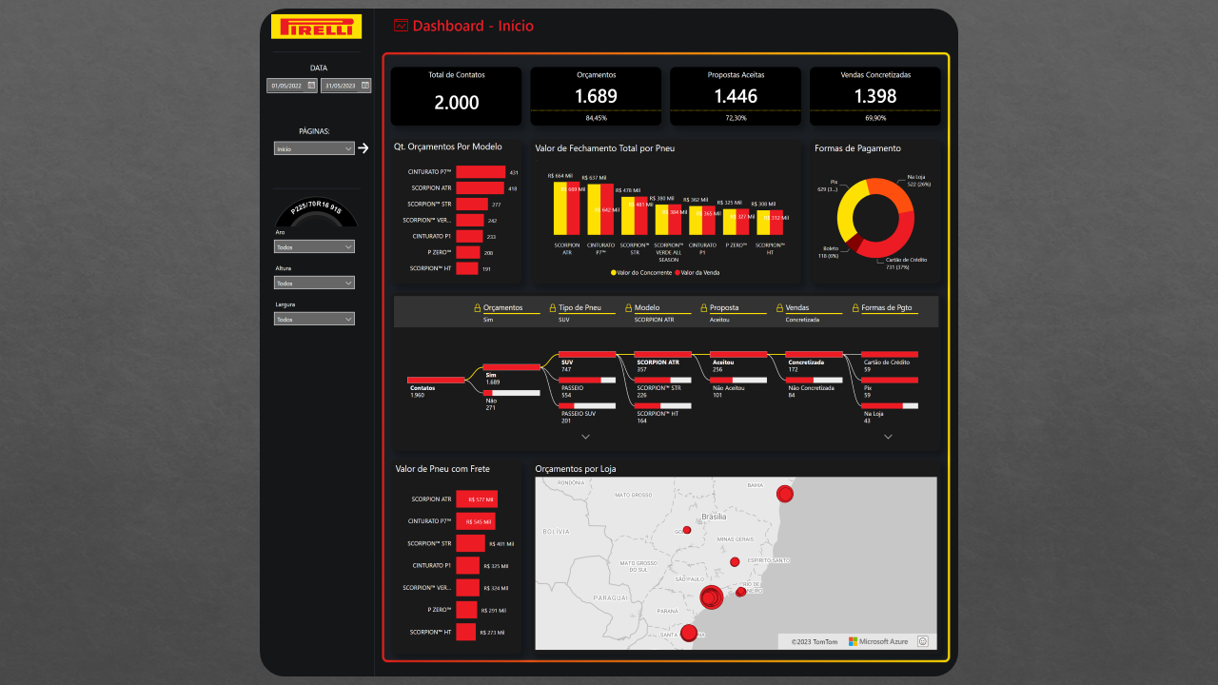Open the Páginas dropdown showing Início
Viewport: 1218px width, 685px height.
[314, 148]
